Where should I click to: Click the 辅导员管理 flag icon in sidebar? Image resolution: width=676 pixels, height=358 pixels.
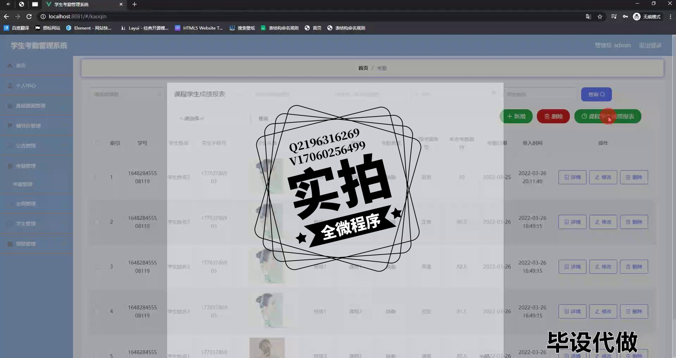click(x=10, y=126)
